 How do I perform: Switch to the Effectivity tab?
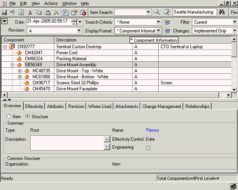[34, 106]
